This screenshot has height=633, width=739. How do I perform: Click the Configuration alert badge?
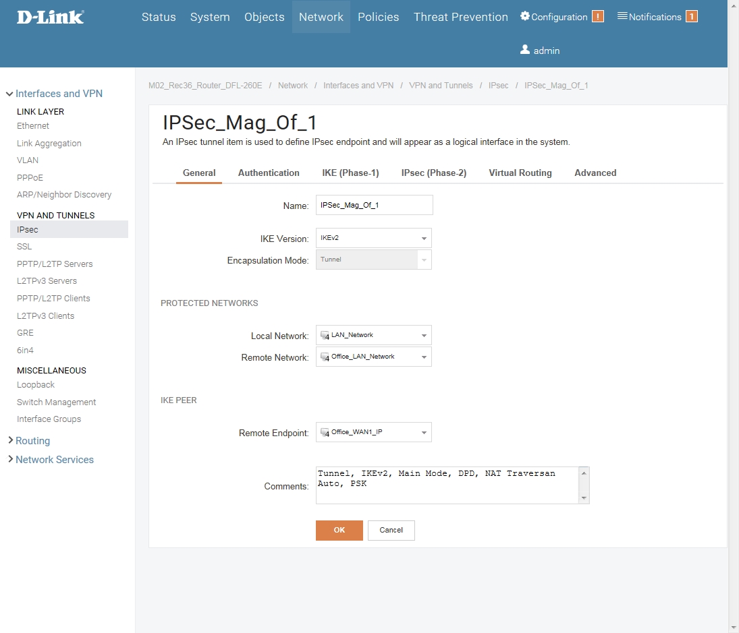tap(597, 16)
